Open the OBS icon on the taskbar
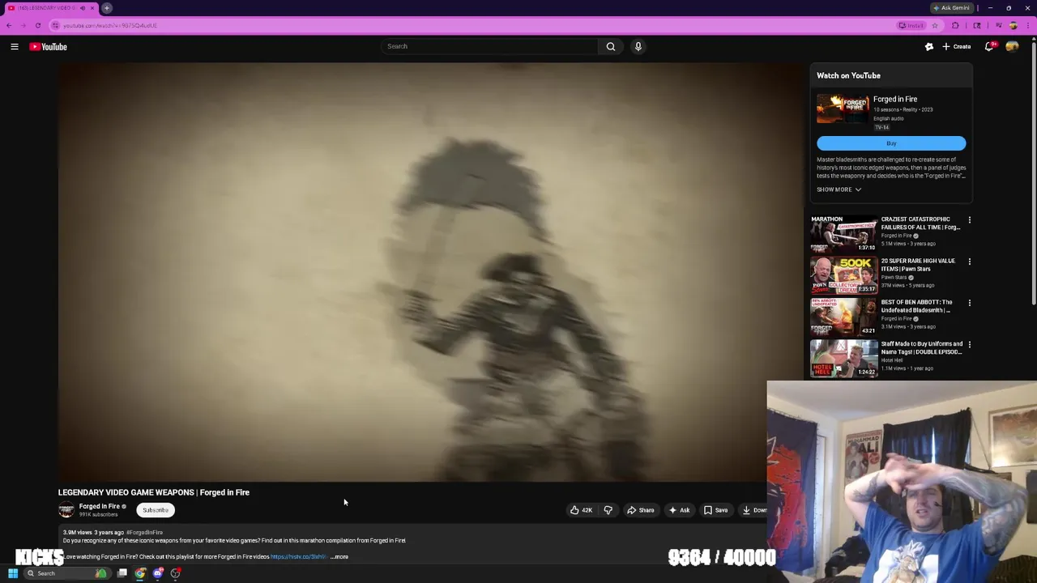 pyautogui.click(x=176, y=573)
